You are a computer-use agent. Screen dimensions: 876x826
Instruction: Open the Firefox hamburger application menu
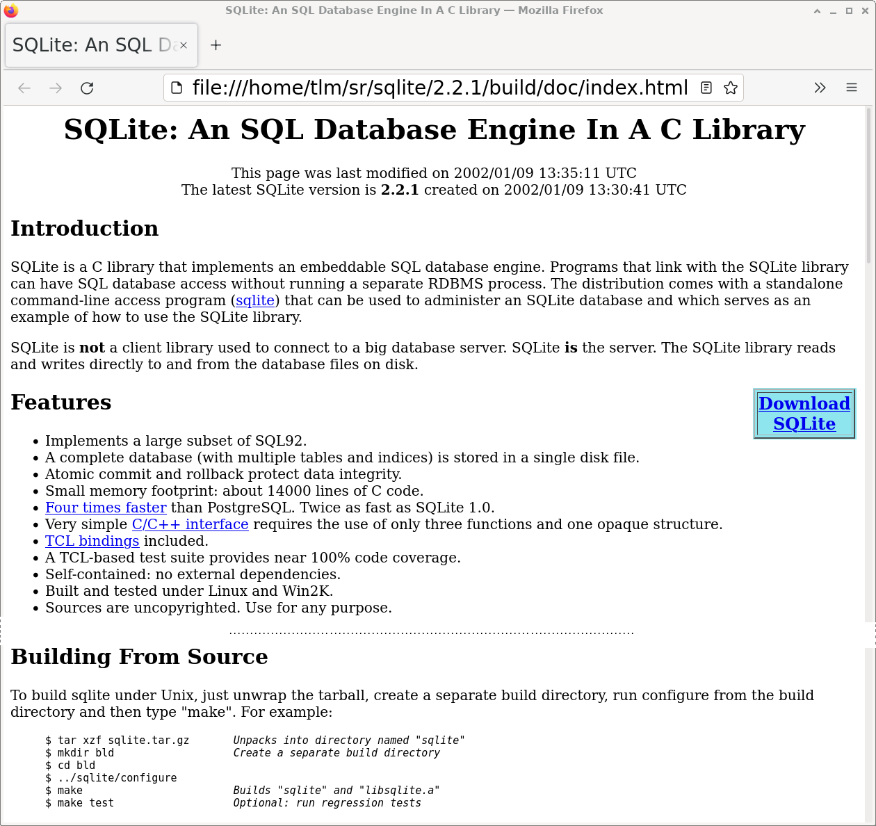coord(851,88)
